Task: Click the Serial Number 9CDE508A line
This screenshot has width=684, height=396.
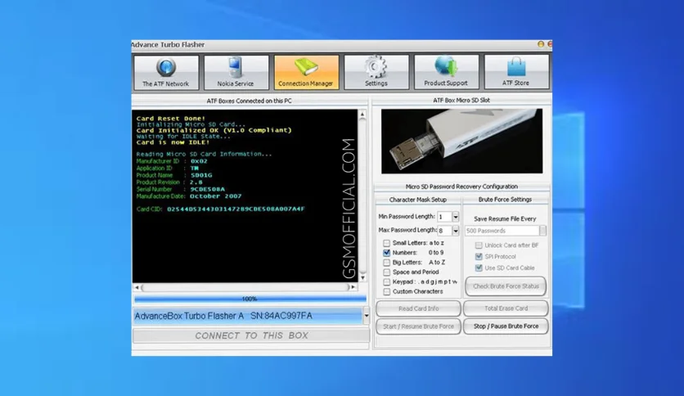Action: (x=181, y=189)
